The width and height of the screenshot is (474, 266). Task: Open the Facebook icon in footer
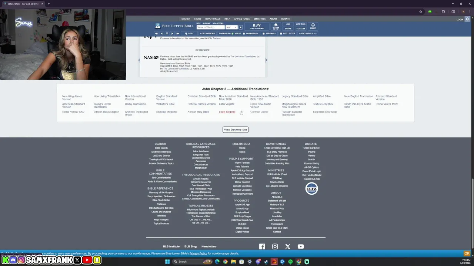pos(262,246)
